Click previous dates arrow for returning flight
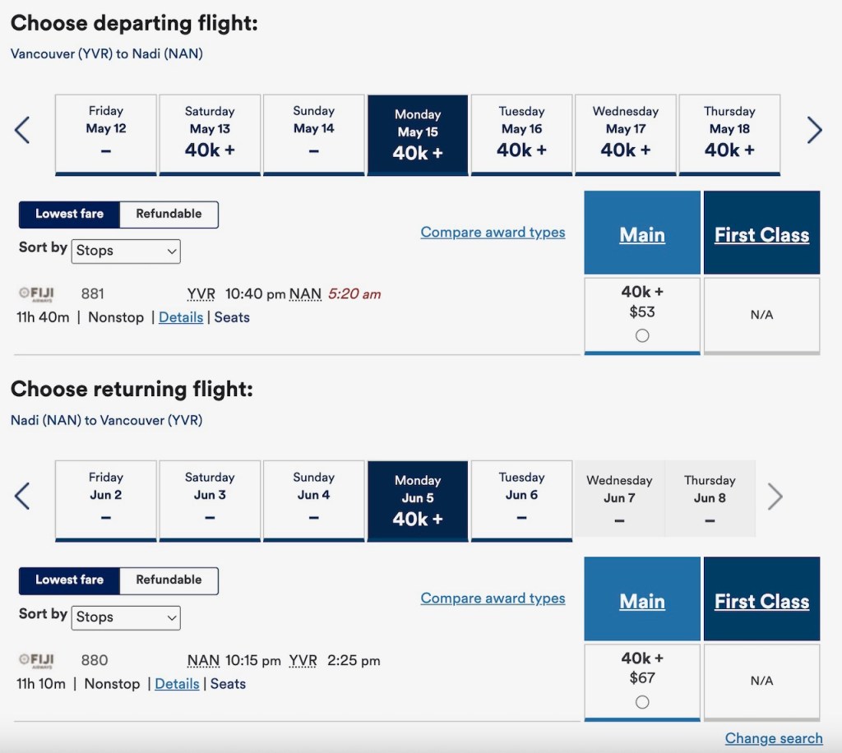Viewport: 842px width, 753px height. coord(22,496)
